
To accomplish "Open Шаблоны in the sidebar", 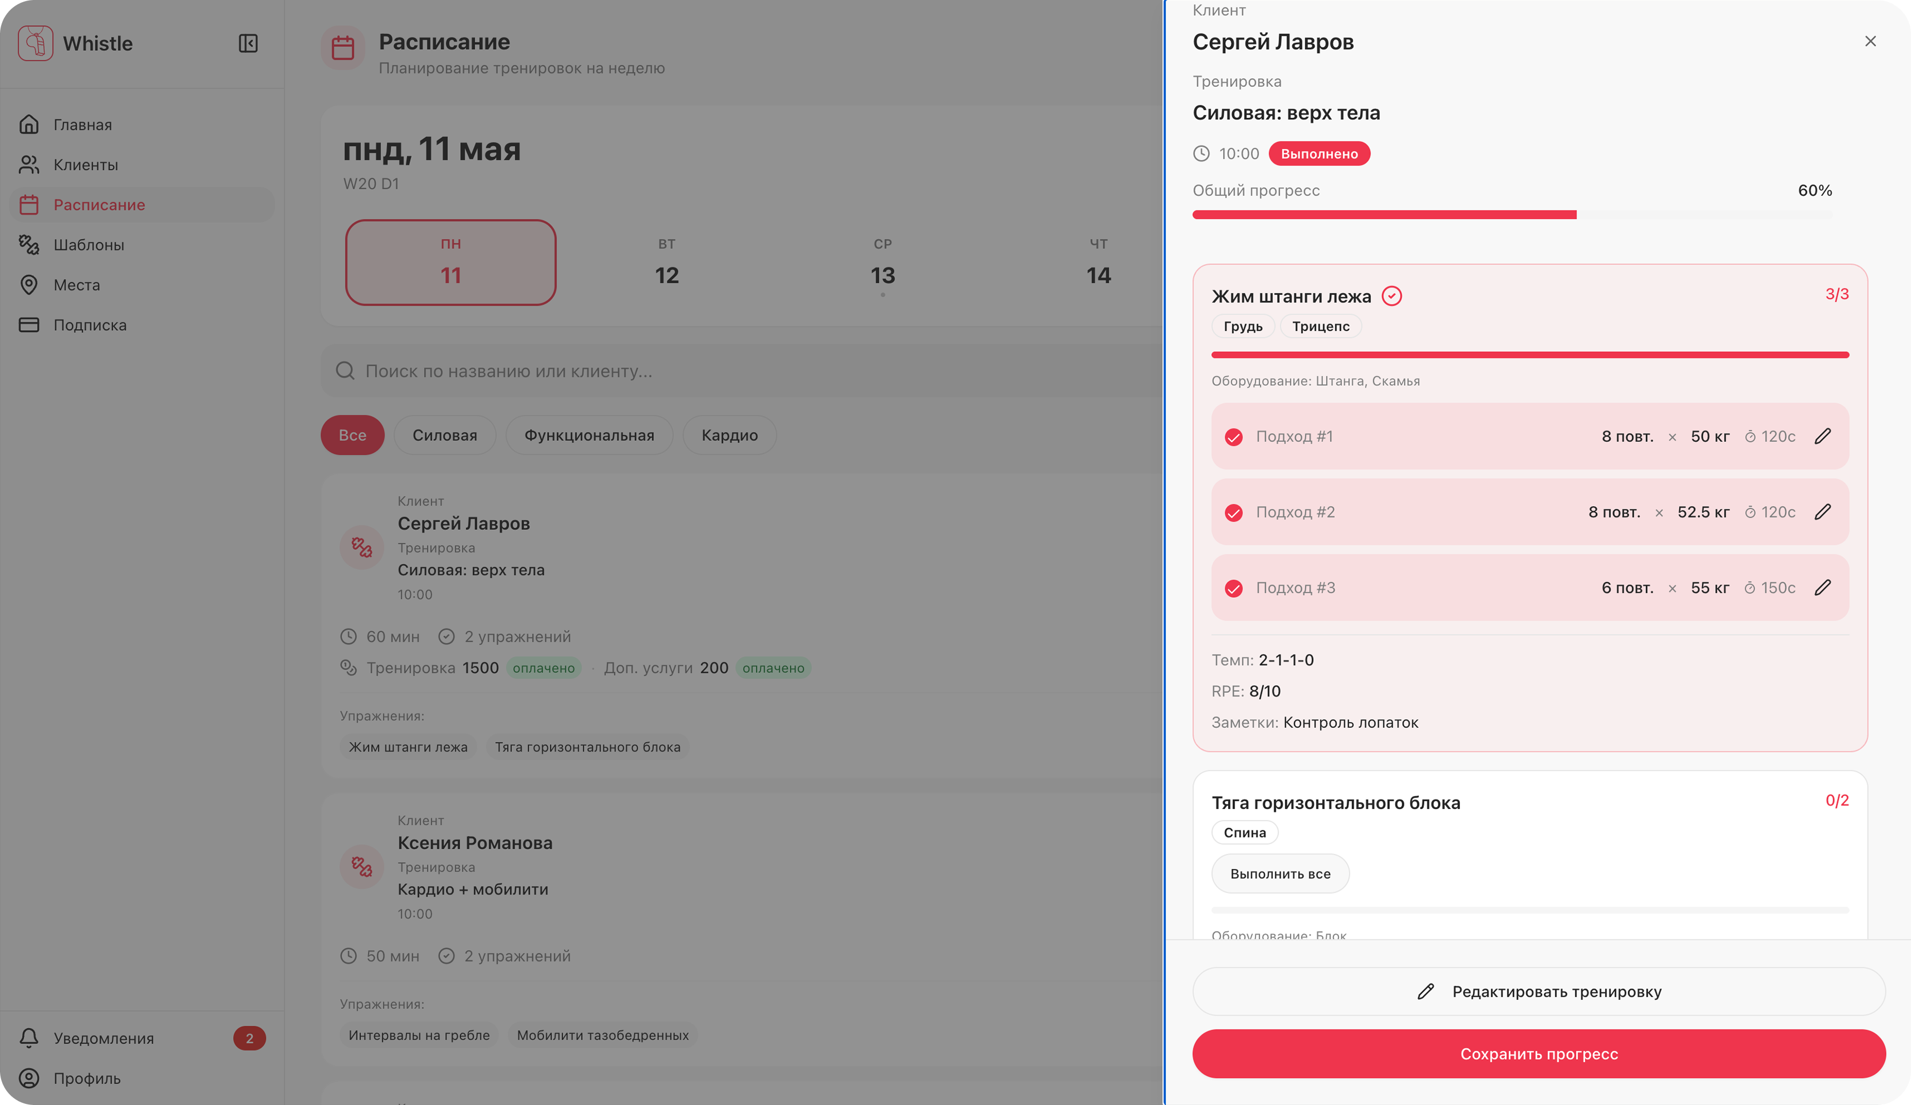I will tap(142, 245).
